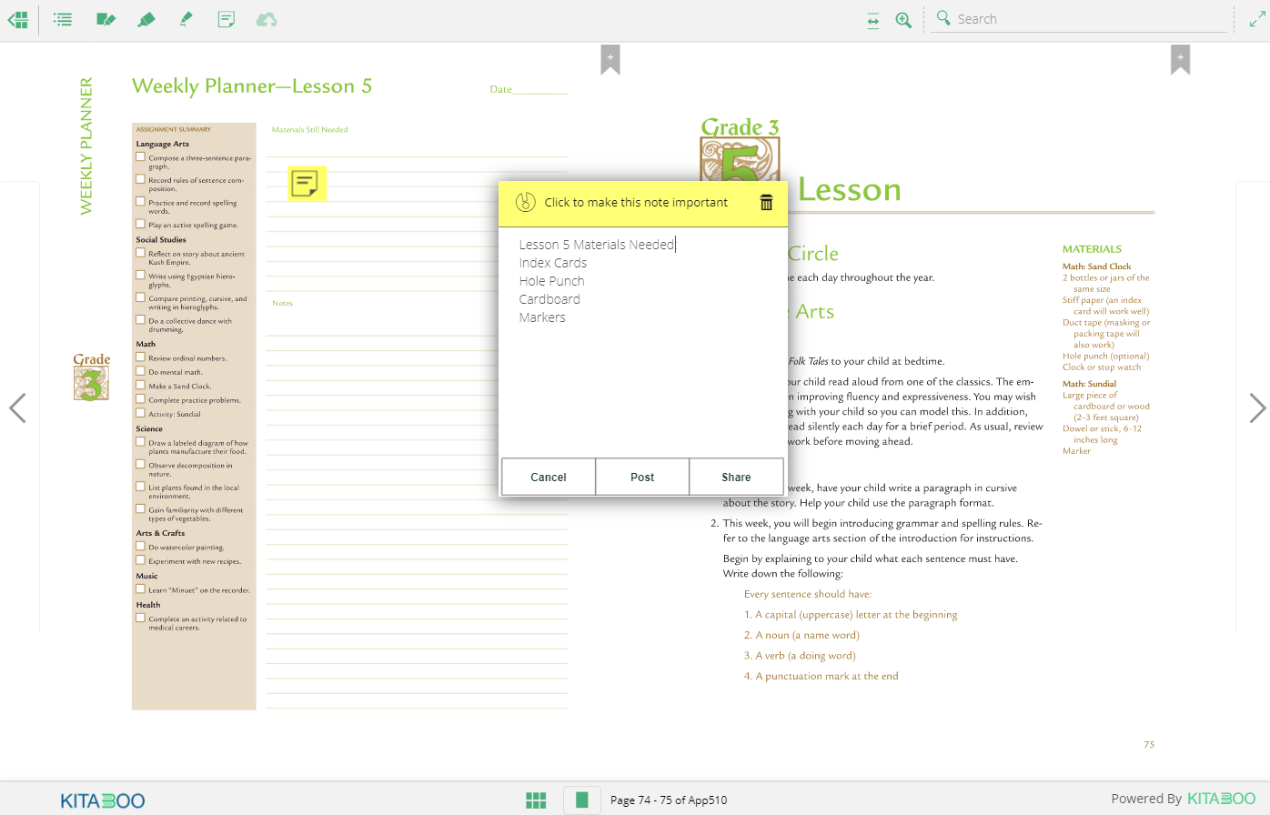Click 'Math: Sundial' in materials list
This screenshot has width=1270, height=815.
[x=1089, y=384]
